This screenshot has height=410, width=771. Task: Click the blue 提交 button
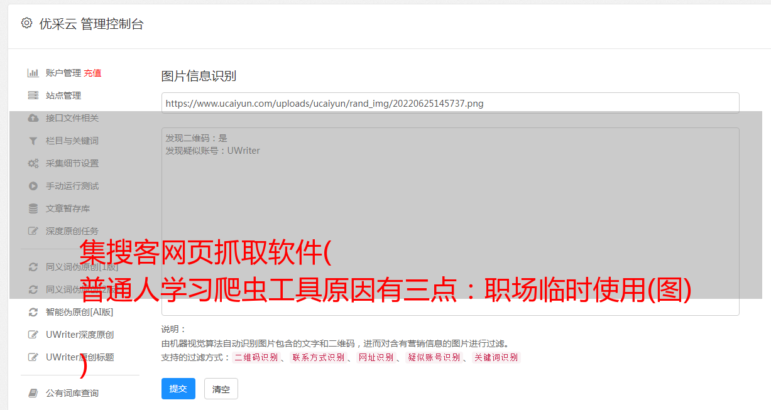[178, 389]
